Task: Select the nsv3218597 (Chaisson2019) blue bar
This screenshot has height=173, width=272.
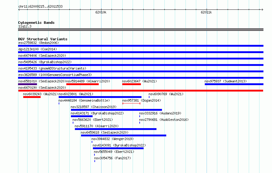Action: (116, 110)
